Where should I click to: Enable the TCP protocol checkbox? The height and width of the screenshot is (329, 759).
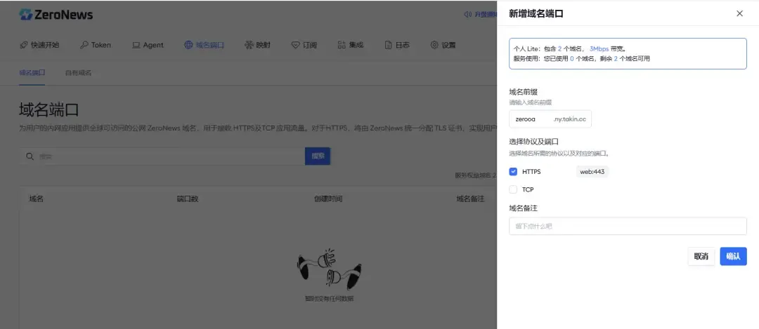coord(513,189)
